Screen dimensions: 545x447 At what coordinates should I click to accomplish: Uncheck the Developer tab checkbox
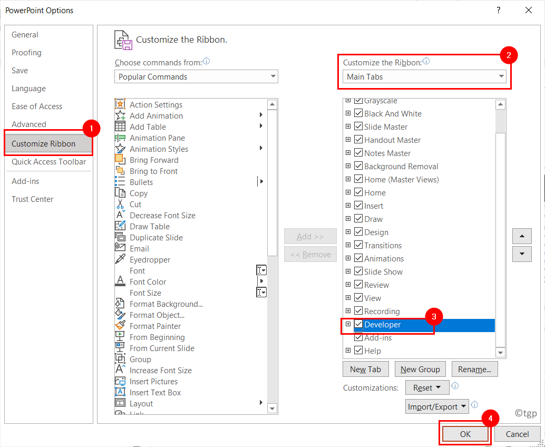pyautogui.click(x=358, y=324)
